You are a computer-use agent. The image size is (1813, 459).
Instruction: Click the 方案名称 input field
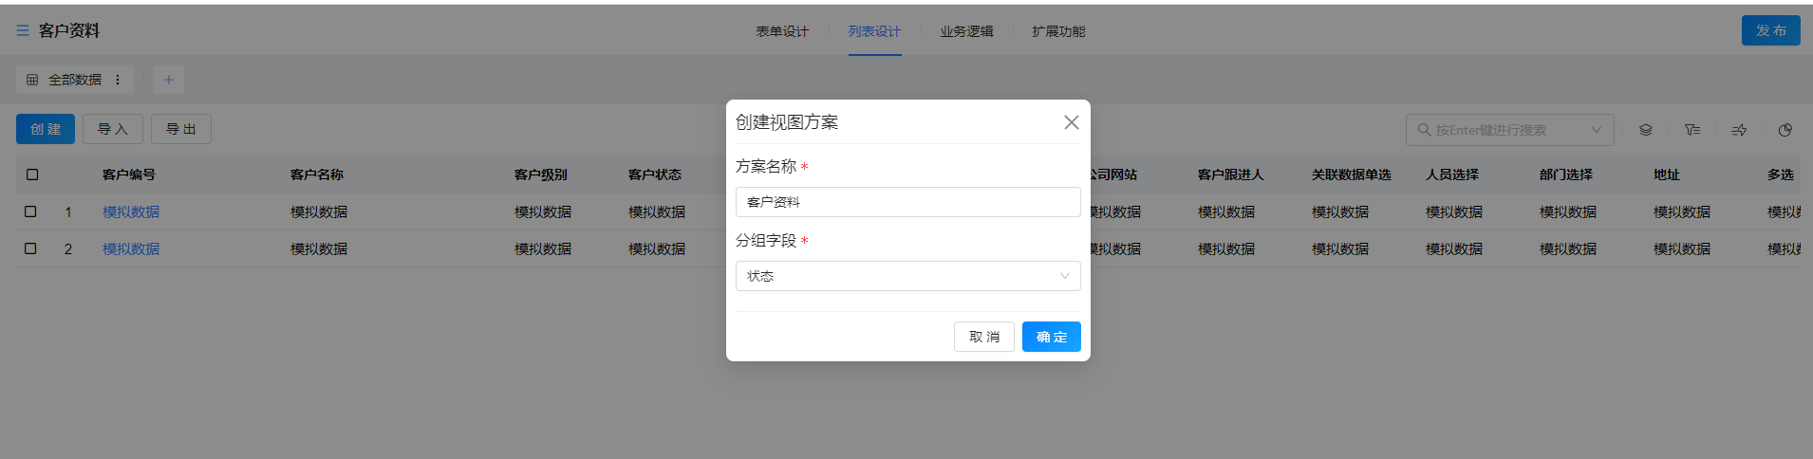907,202
